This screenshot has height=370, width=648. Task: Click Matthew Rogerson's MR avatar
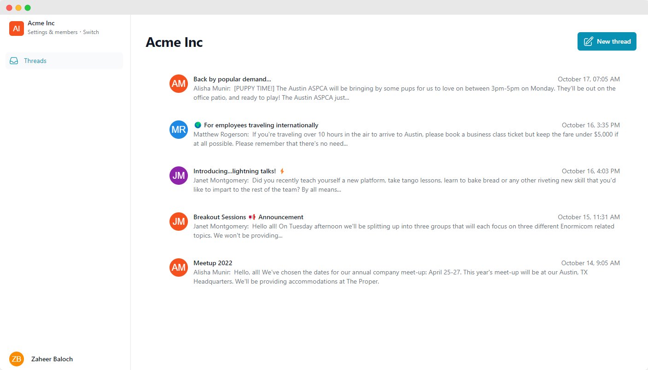pos(178,129)
